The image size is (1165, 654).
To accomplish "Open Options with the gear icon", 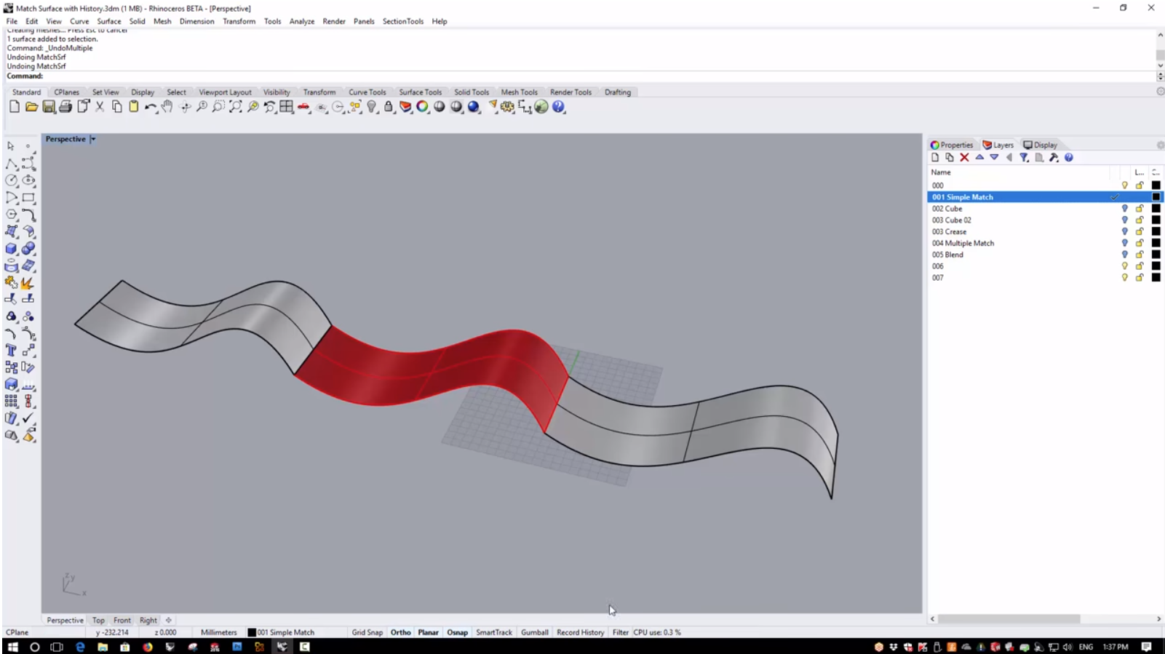I will 507,107.
